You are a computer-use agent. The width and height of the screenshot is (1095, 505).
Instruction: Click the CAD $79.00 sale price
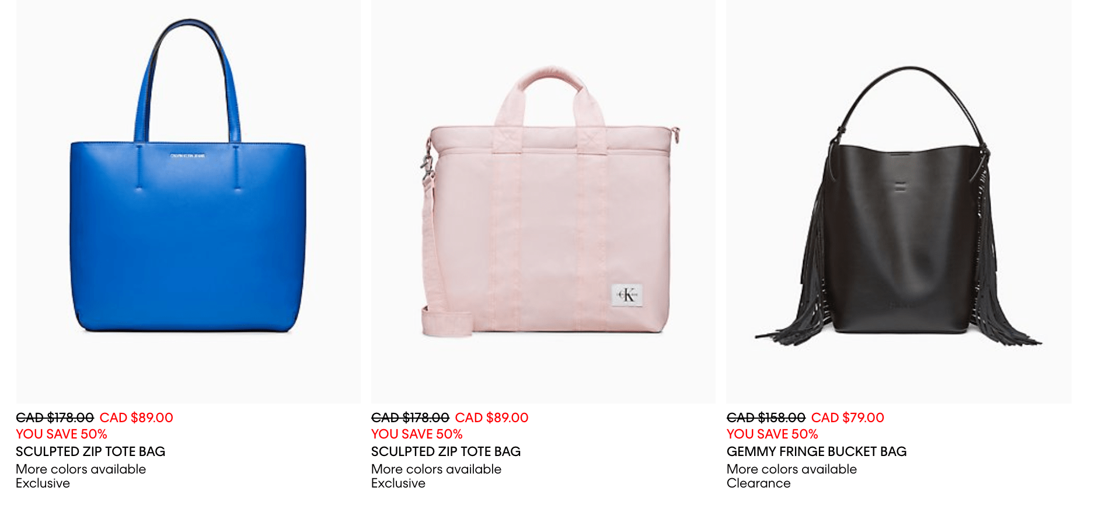coord(848,418)
